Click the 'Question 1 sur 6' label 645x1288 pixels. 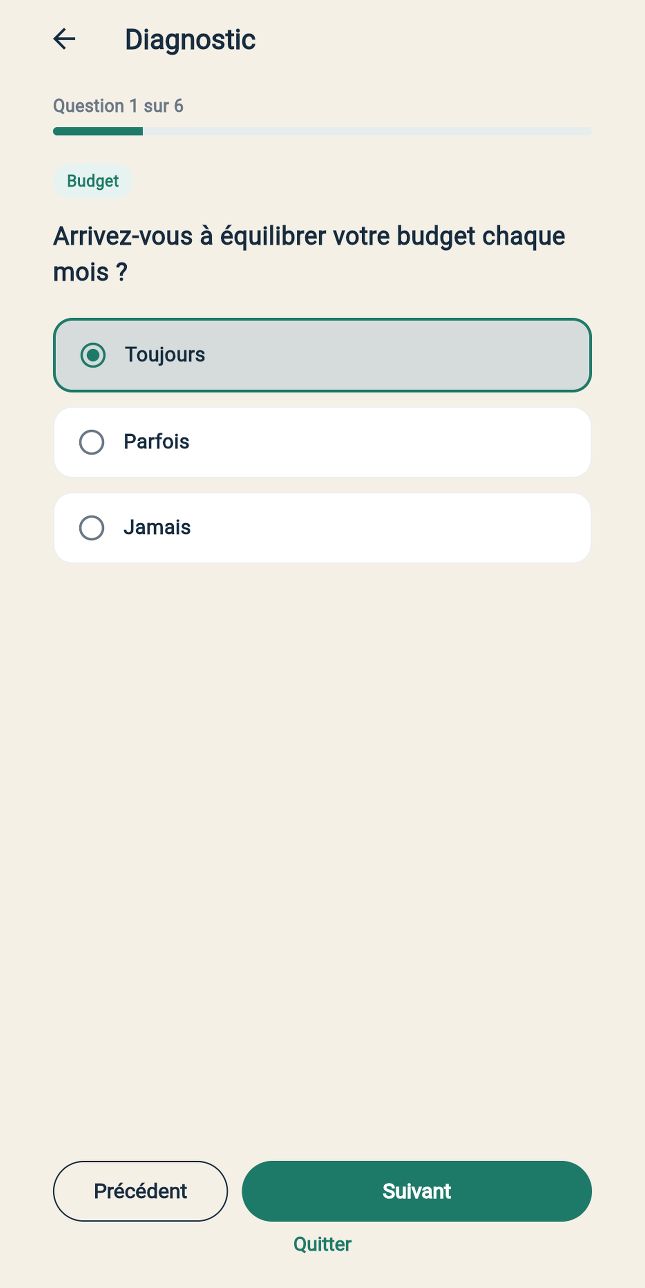(x=118, y=106)
